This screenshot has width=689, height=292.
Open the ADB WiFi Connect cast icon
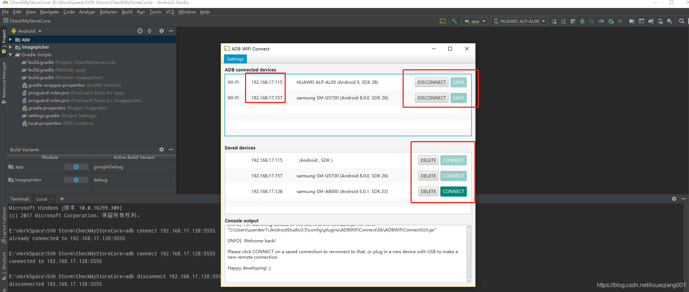pos(442,21)
